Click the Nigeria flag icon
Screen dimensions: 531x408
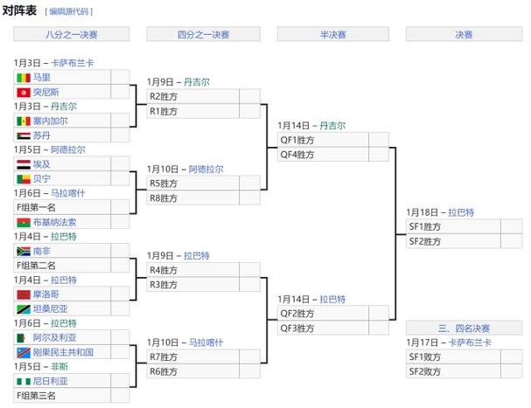[x=24, y=381]
